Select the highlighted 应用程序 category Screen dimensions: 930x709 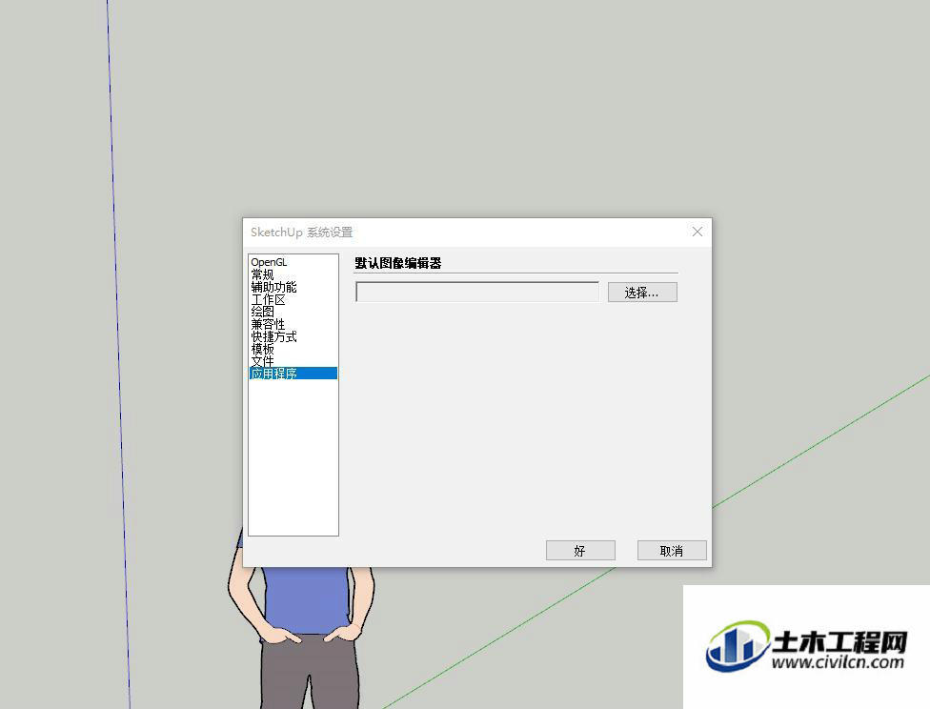293,374
